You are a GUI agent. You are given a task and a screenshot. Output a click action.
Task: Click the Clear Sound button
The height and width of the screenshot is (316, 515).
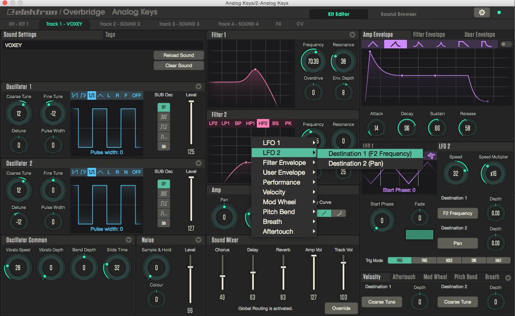point(179,66)
